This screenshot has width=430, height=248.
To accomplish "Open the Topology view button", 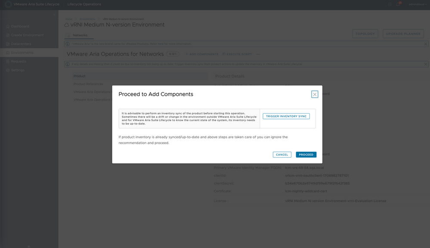I will click(365, 34).
